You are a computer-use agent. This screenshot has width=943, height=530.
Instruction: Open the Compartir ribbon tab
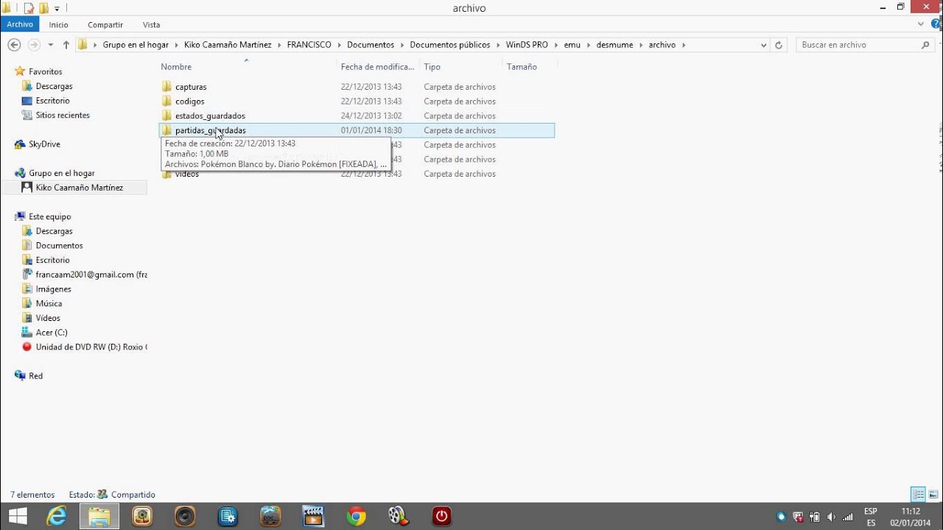pyautogui.click(x=105, y=24)
